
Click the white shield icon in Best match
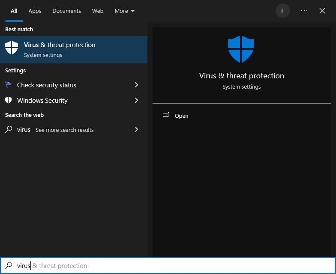(12, 48)
